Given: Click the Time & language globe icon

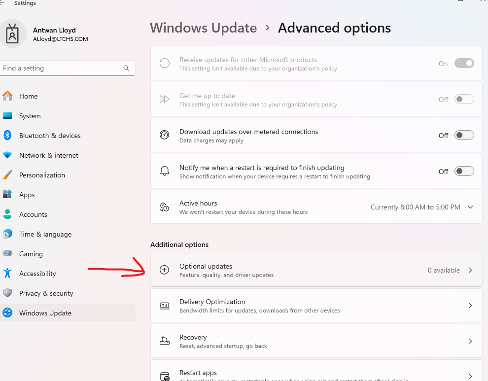Looking at the screenshot, I should 7,234.
